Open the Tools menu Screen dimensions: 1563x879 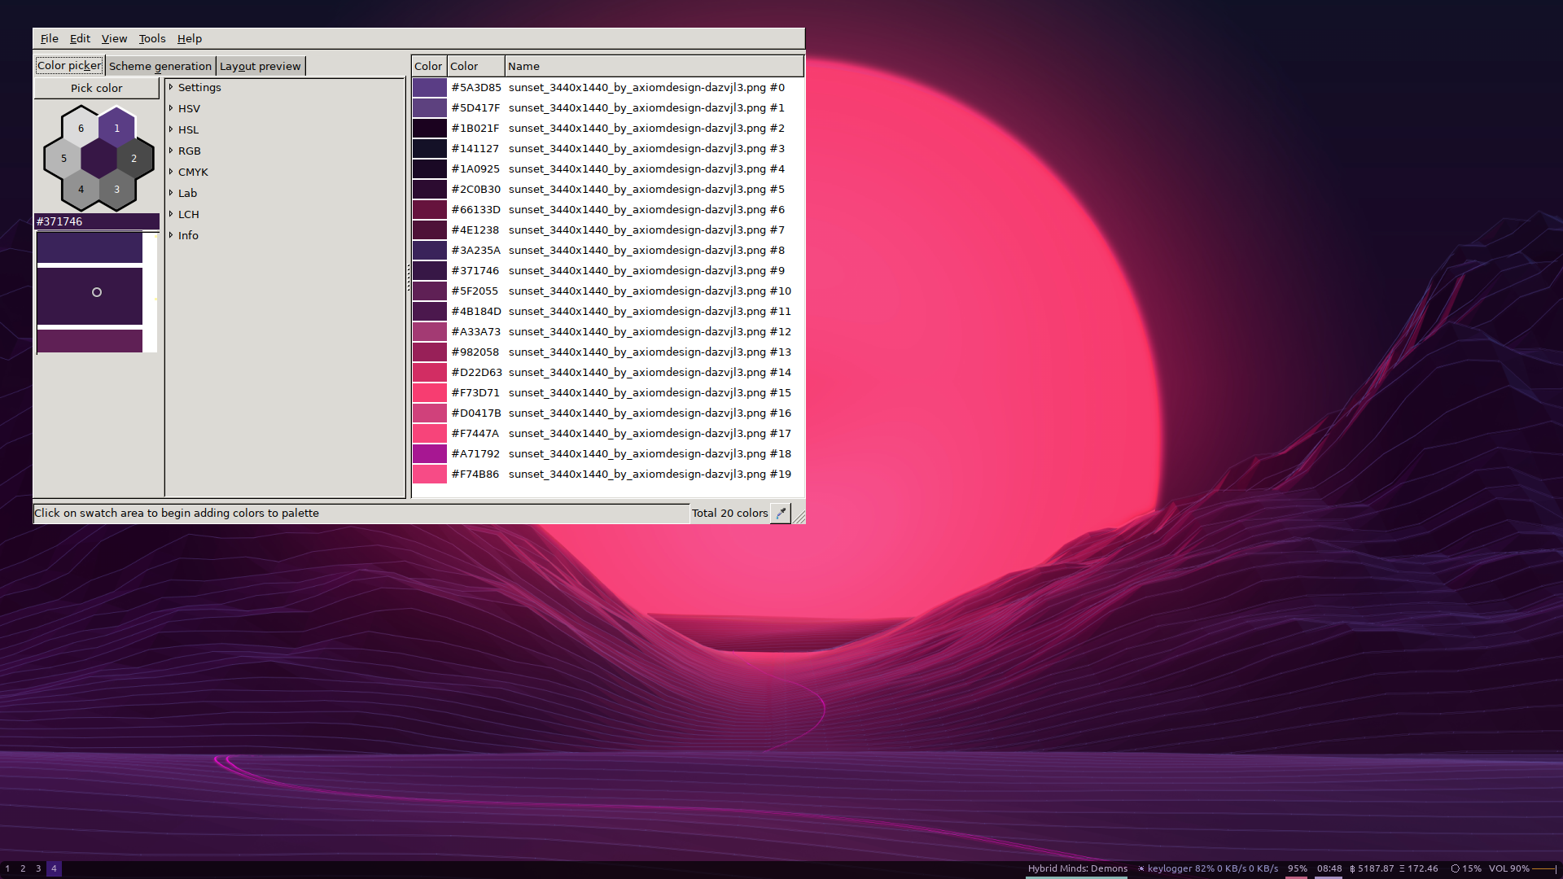click(x=151, y=38)
